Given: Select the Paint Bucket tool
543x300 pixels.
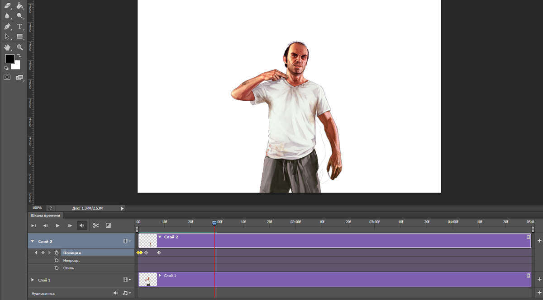Looking at the screenshot, I should pos(20,6).
